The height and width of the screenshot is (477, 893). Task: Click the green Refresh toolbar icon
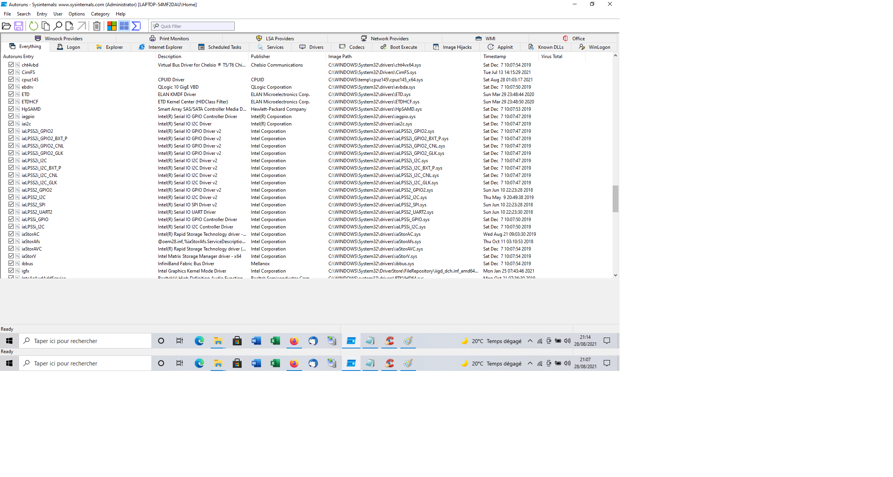[x=34, y=26]
